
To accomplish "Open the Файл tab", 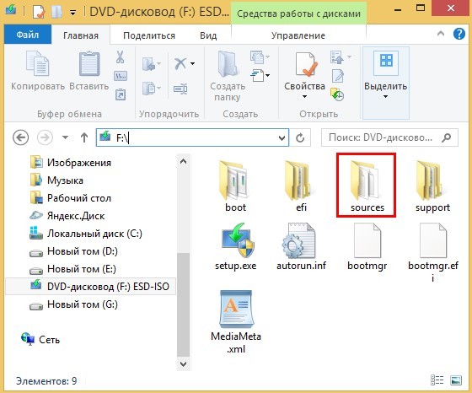I will (x=27, y=35).
